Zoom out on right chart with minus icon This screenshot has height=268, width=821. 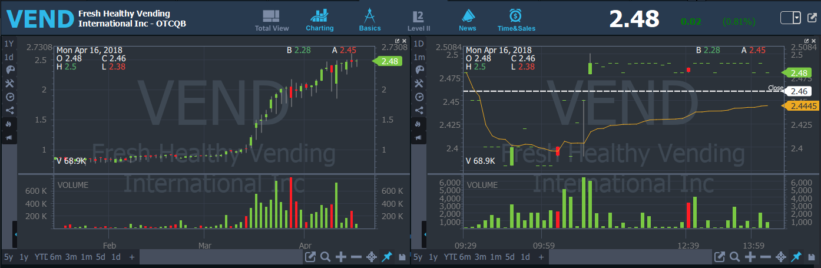tap(766, 257)
